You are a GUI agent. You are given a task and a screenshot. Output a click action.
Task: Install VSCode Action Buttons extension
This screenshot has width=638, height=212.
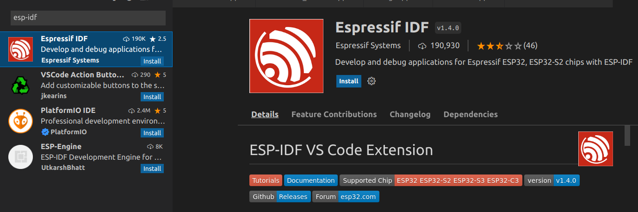pyautogui.click(x=152, y=97)
